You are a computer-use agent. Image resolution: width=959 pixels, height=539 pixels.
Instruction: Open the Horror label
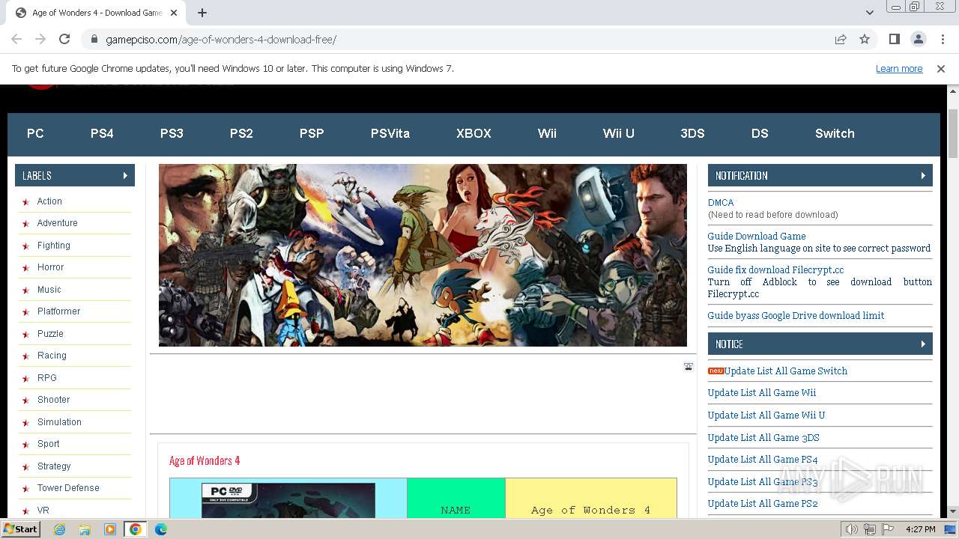tap(50, 267)
